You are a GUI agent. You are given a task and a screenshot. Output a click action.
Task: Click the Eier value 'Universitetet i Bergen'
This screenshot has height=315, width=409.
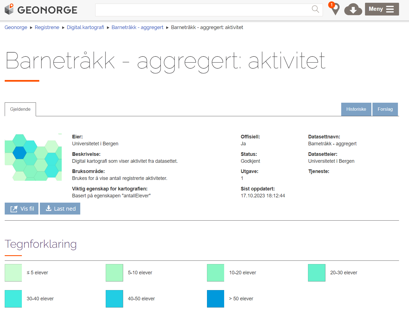coord(95,144)
